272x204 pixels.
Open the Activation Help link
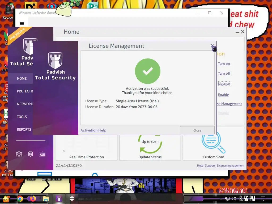click(x=93, y=130)
